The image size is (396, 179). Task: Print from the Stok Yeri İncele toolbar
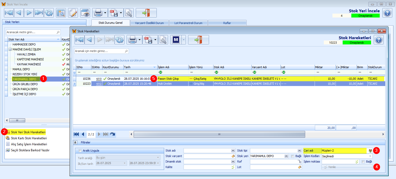[x=98, y=13]
